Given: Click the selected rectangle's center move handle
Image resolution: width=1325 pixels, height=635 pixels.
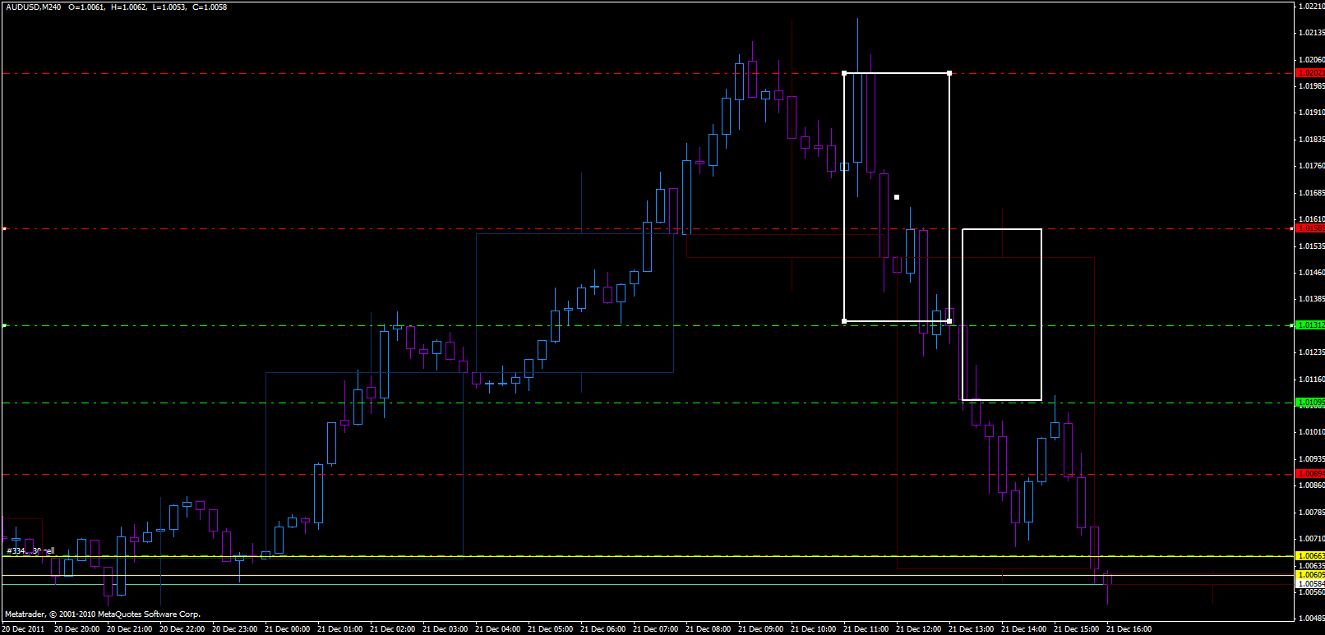Looking at the screenshot, I should click(x=897, y=197).
